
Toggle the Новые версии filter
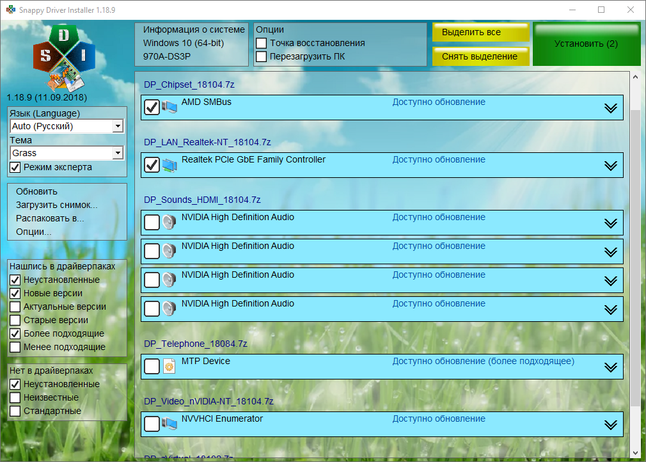(x=15, y=294)
